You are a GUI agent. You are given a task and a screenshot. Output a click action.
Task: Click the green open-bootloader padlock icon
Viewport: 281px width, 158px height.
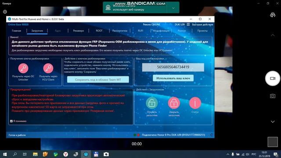tap(151, 103)
